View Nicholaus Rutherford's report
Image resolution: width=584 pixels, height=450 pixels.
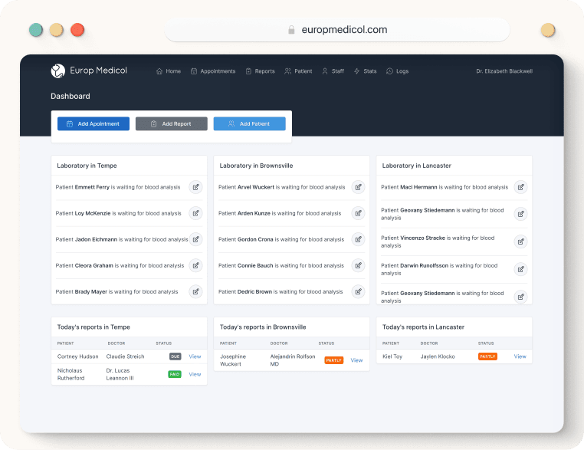point(195,374)
